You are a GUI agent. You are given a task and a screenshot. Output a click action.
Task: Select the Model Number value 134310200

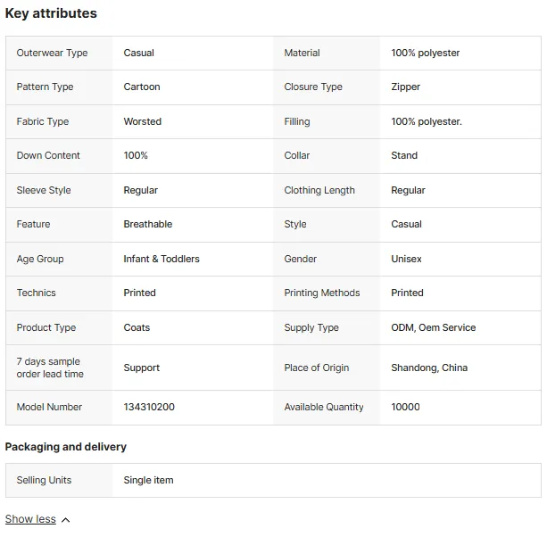[149, 407]
